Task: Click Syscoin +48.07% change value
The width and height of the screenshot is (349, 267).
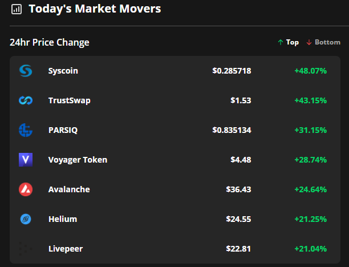Action: click(310, 71)
